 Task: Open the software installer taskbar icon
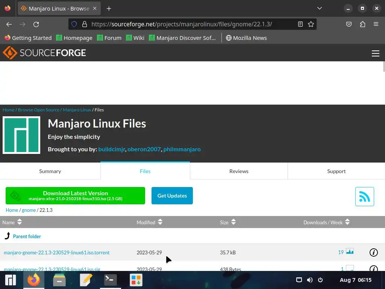[x=136, y=280]
